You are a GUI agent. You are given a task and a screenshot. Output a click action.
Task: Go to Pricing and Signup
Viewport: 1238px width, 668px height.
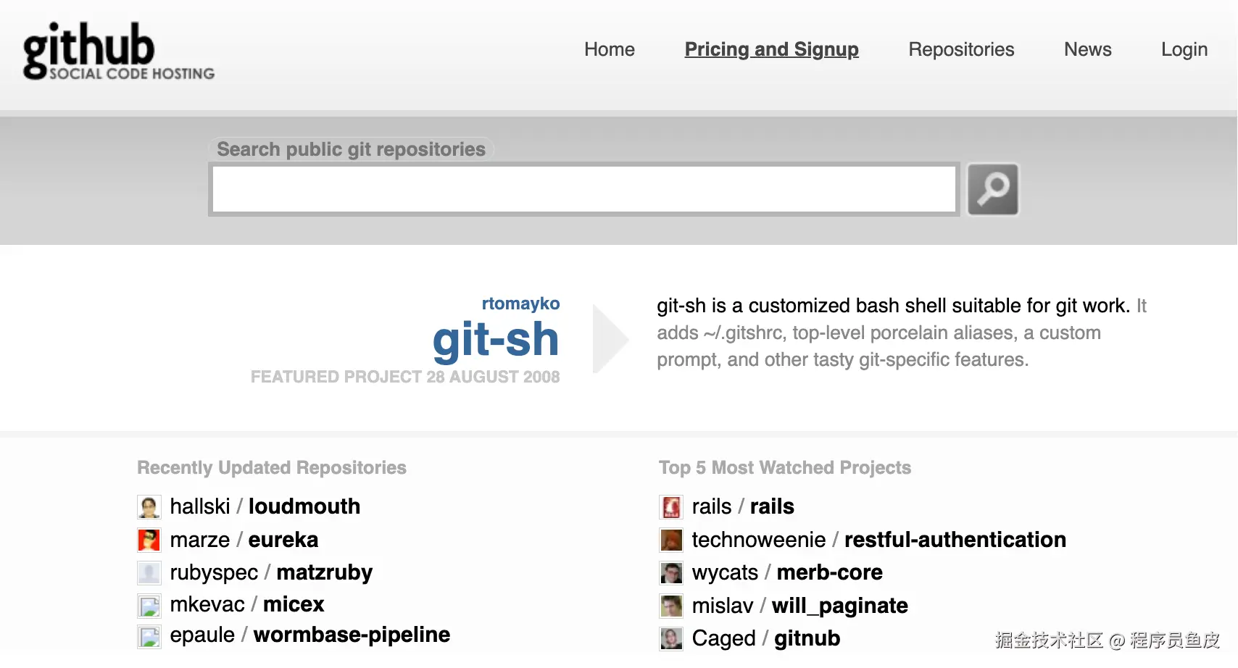point(771,49)
